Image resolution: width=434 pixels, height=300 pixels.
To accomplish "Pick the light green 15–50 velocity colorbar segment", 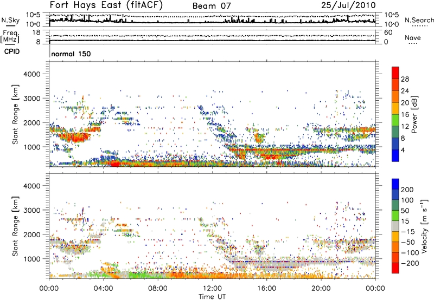I will 395,216.
